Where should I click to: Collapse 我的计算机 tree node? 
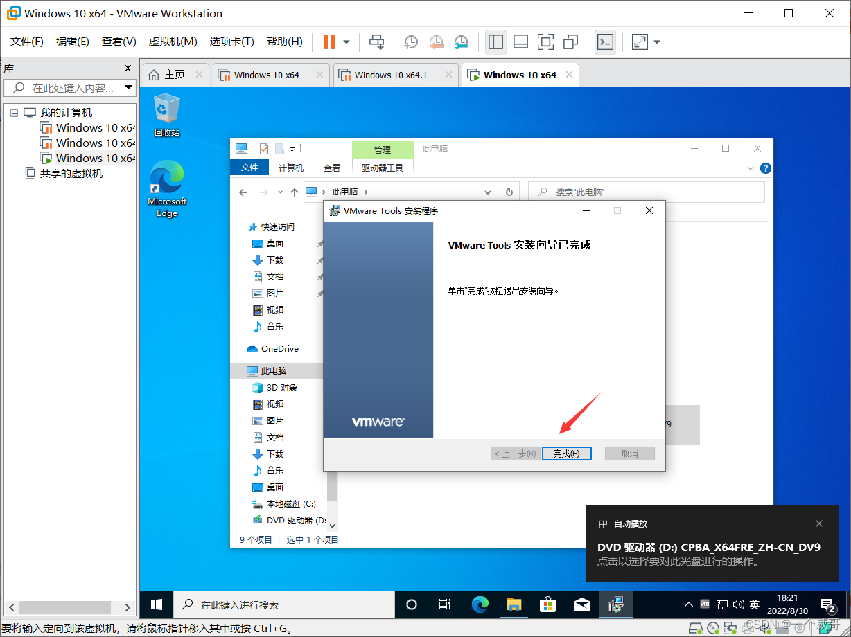pyautogui.click(x=14, y=113)
